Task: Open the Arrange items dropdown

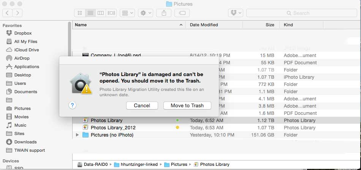Action: pos(127,13)
